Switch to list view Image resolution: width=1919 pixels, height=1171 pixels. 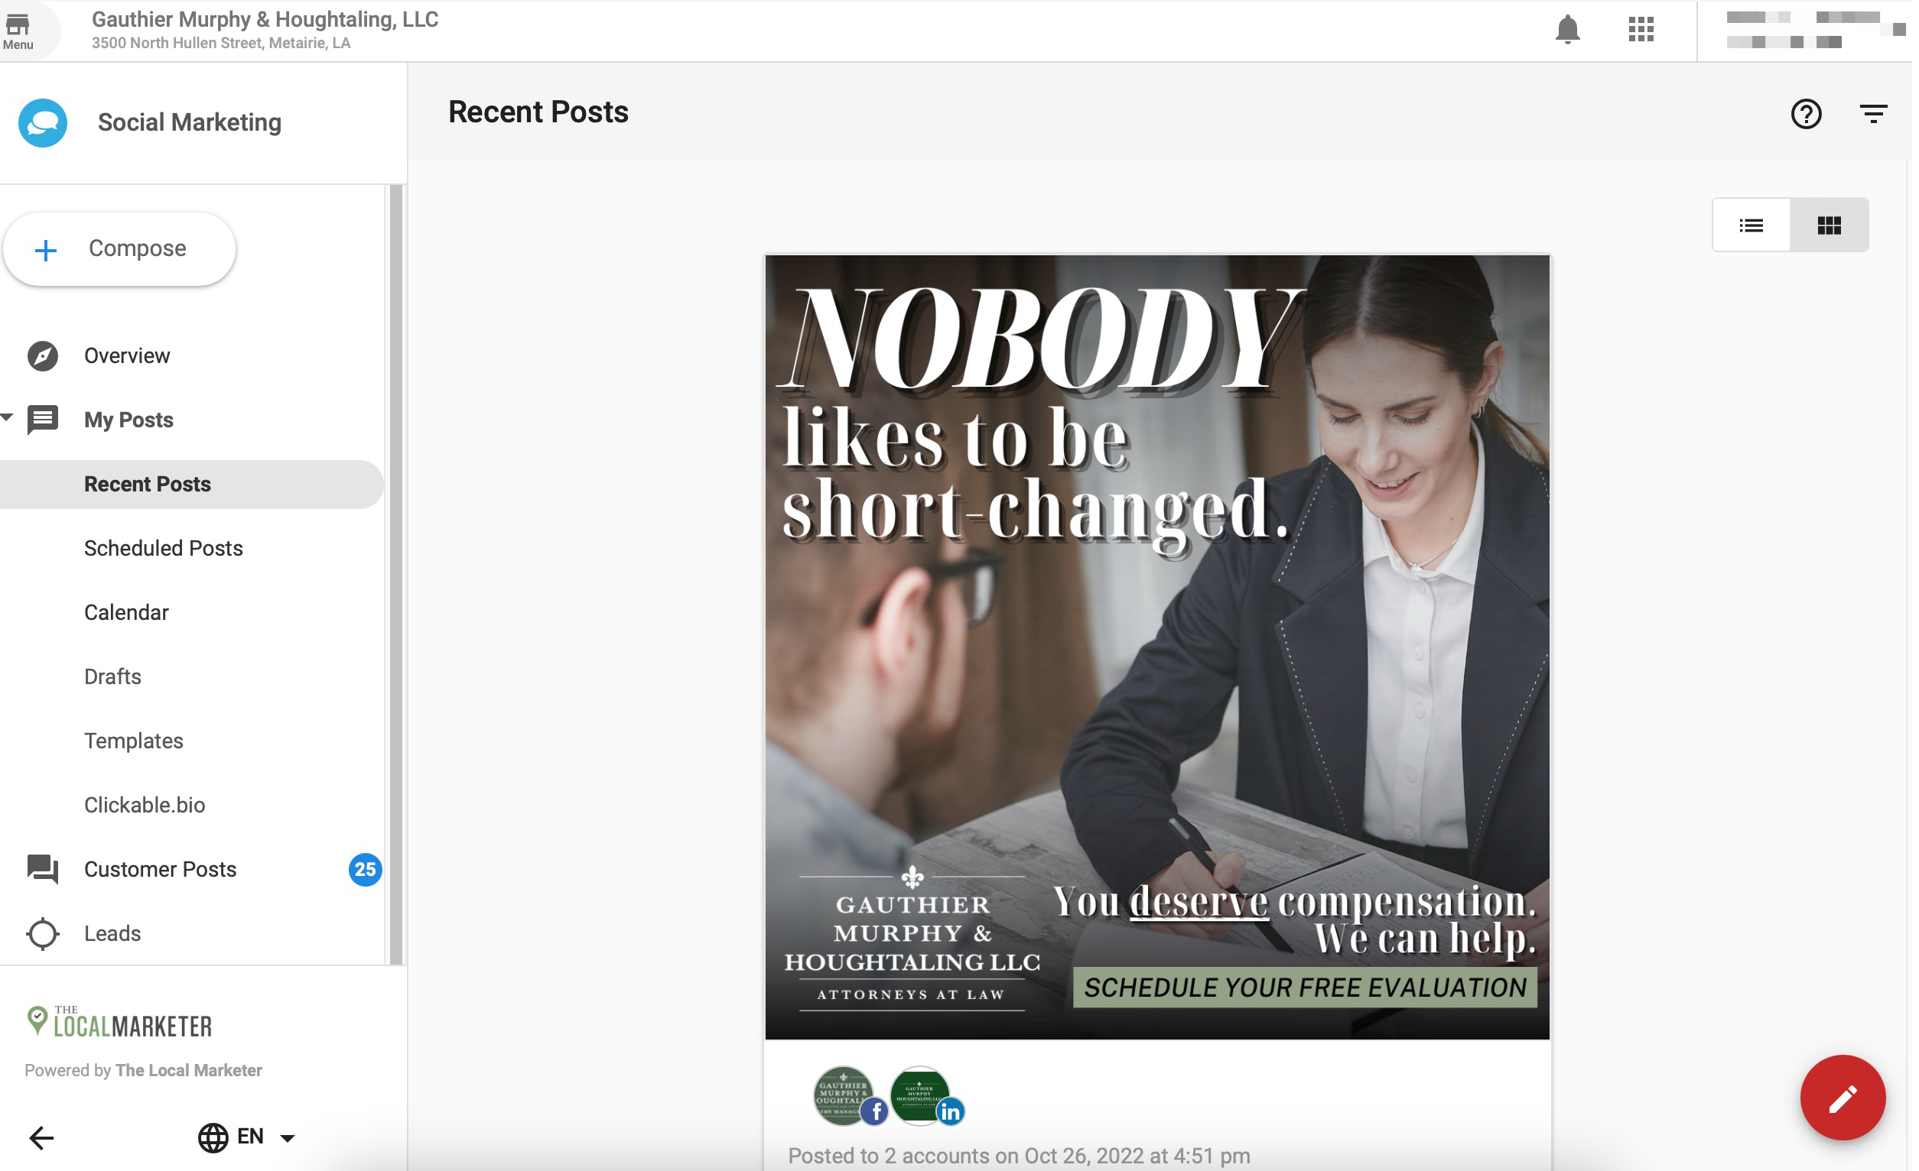[1756, 225]
